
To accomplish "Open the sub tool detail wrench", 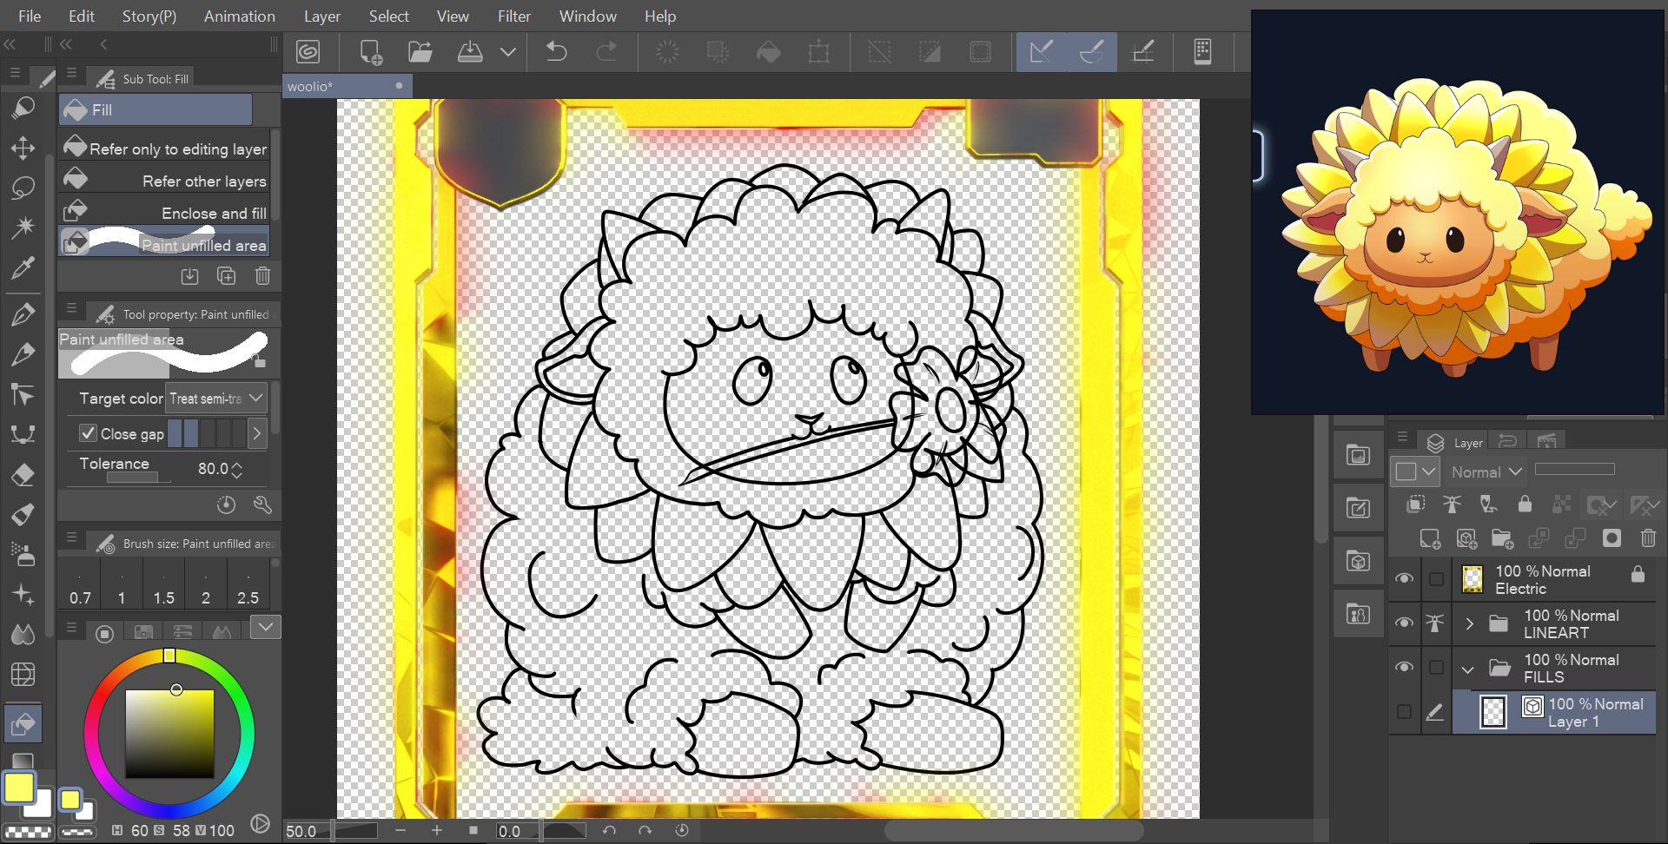I will (x=262, y=504).
